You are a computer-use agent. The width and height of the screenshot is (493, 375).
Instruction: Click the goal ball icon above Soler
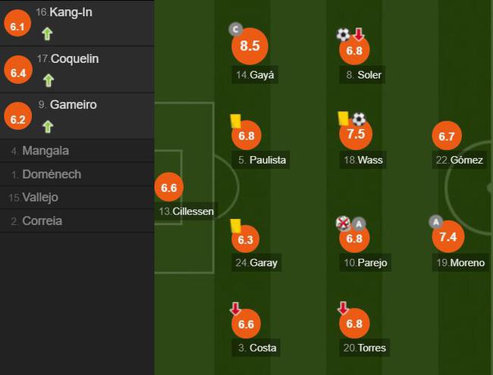pyautogui.click(x=343, y=34)
